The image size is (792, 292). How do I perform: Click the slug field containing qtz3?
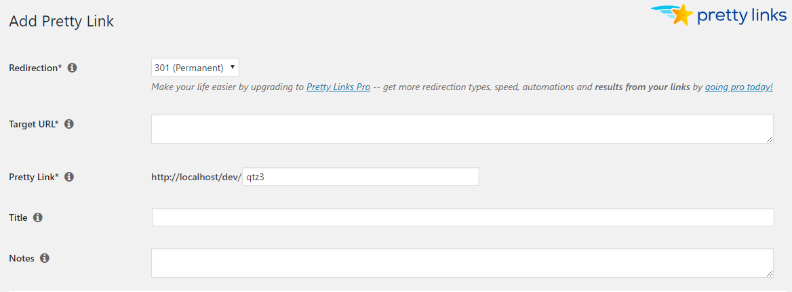point(360,177)
